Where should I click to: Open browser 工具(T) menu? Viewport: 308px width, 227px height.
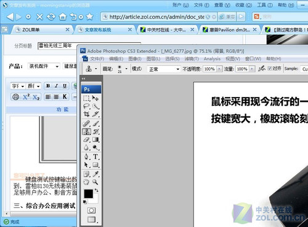[265, 5]
